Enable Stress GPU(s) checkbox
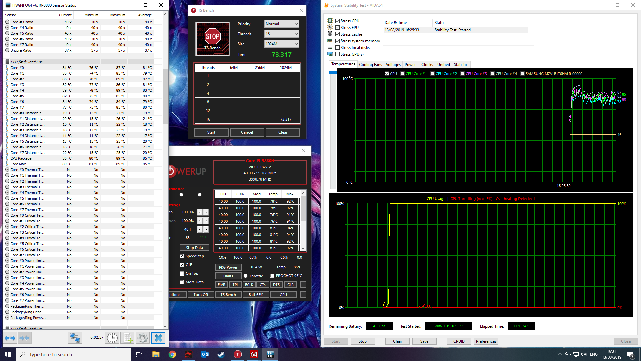Viewport: 641px width, 361px height. (337, 54)
